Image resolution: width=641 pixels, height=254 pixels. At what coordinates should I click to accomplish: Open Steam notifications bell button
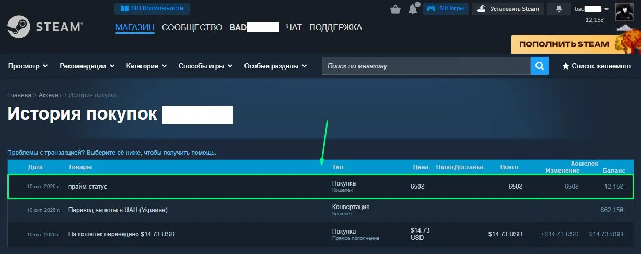click(559, 9)
